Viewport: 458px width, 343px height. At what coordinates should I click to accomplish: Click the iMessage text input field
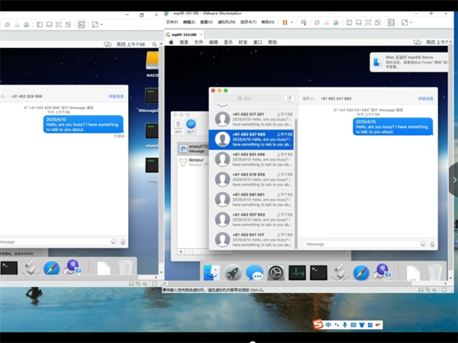pyautogui.click(x=359, y=244)
